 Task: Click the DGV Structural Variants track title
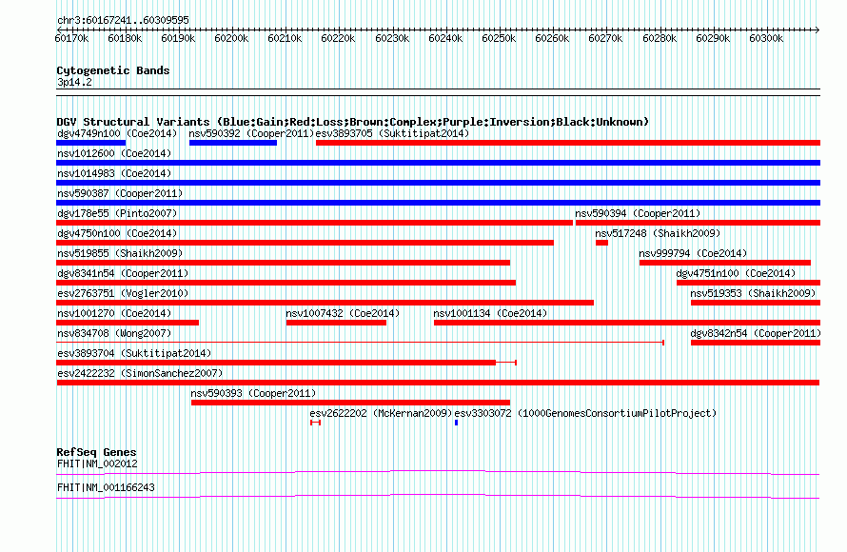coord(353,122)
